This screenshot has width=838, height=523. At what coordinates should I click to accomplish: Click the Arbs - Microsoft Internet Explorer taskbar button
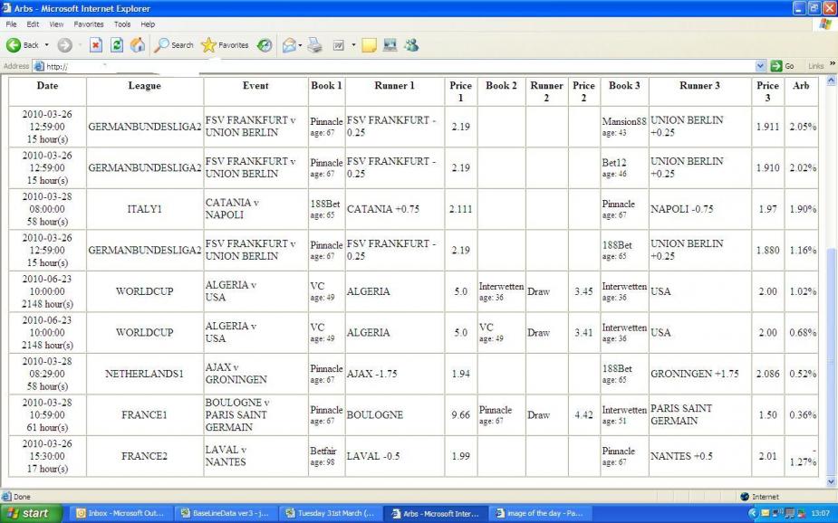435,513
